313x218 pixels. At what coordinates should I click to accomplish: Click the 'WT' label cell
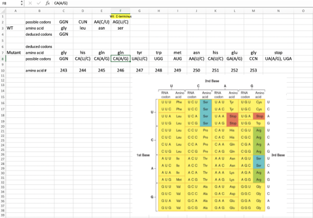16,28
